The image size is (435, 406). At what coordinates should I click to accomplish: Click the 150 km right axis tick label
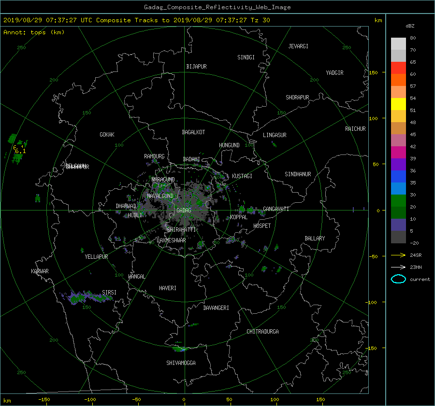tap(373, 72)
